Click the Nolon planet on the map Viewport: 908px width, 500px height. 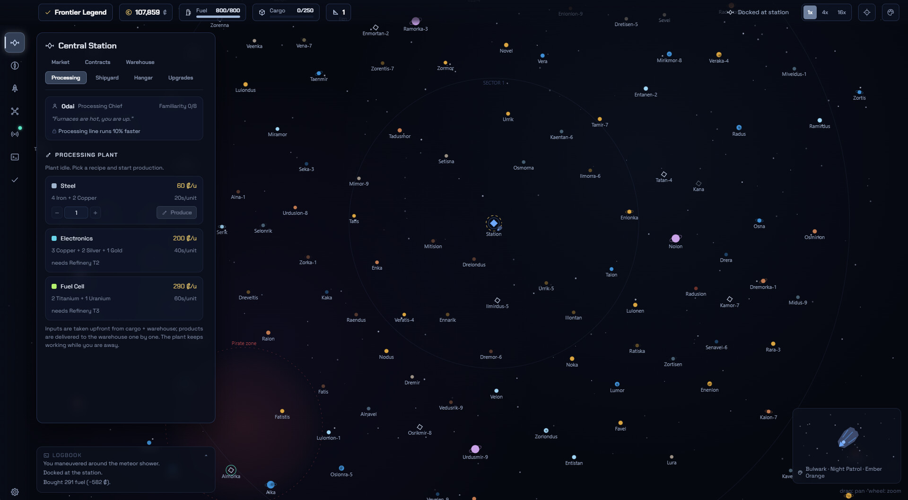(675, 238)
